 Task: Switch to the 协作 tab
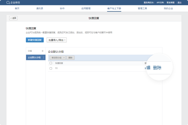(62, 8)
